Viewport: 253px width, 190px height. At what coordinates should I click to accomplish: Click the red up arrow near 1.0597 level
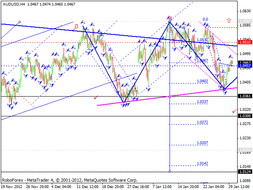[x=229, y=20]
